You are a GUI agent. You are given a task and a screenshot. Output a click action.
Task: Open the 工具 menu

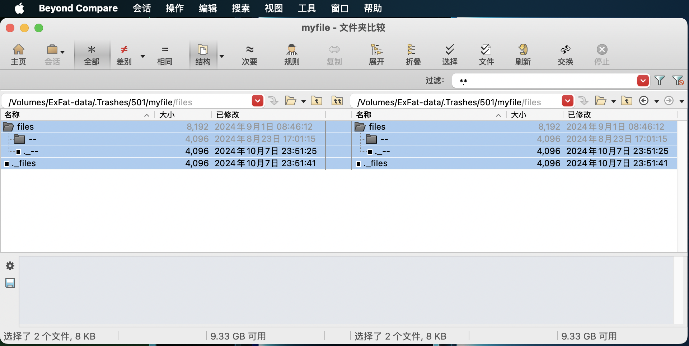(x=307, y=8)
